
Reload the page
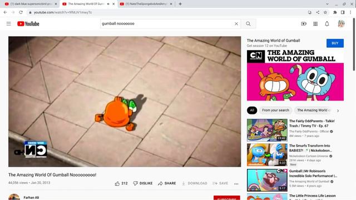click(21, 12)
